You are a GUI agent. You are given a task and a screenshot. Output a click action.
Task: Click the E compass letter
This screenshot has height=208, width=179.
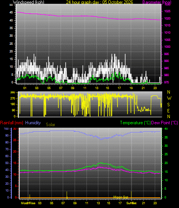tap(169, 111)
